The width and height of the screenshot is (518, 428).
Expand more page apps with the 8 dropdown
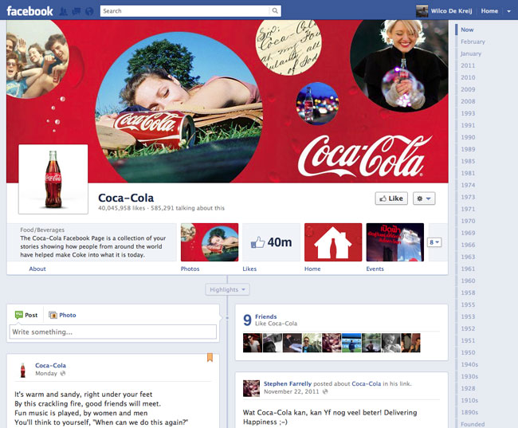pyautogui.click(x=434, y=242)
